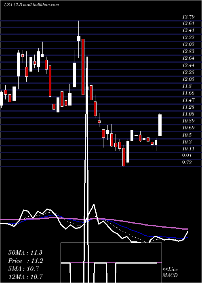202x283 pixels.
Task: Click the 13.02 price axis label
Action: 188,44
